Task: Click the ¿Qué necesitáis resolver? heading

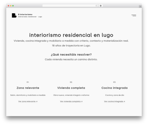Action: tap(71, 55)
